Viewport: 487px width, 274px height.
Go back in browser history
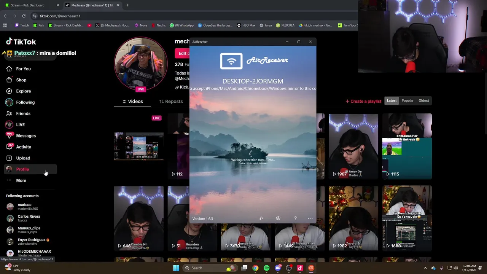tap(5, 16)
